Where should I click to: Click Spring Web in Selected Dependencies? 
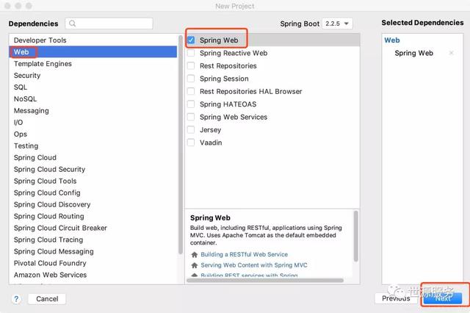click(413, 53)
